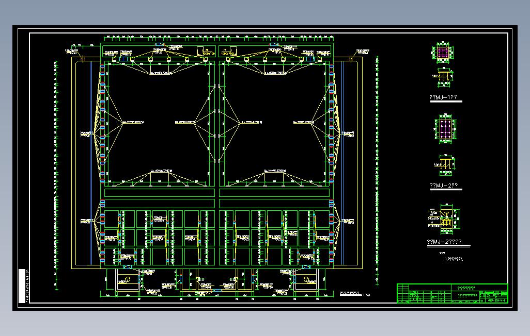Select the ??MJ-2?? detail title
This screenshot has height=336, width=530.
[443, 186]
